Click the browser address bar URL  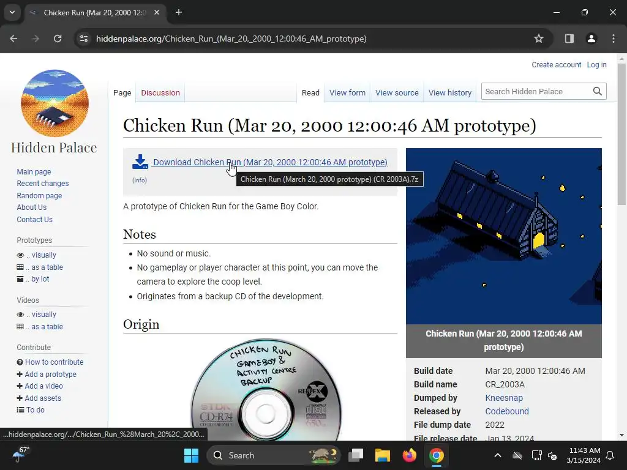pyautogui.click(x=231, y=39)
